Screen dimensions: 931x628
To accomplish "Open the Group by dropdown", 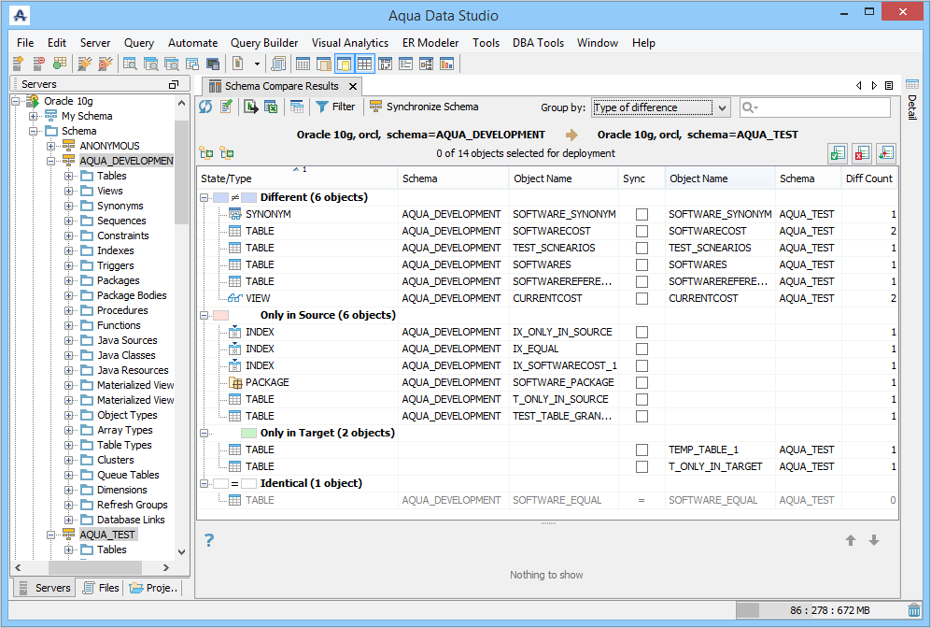I will point(660,107).
